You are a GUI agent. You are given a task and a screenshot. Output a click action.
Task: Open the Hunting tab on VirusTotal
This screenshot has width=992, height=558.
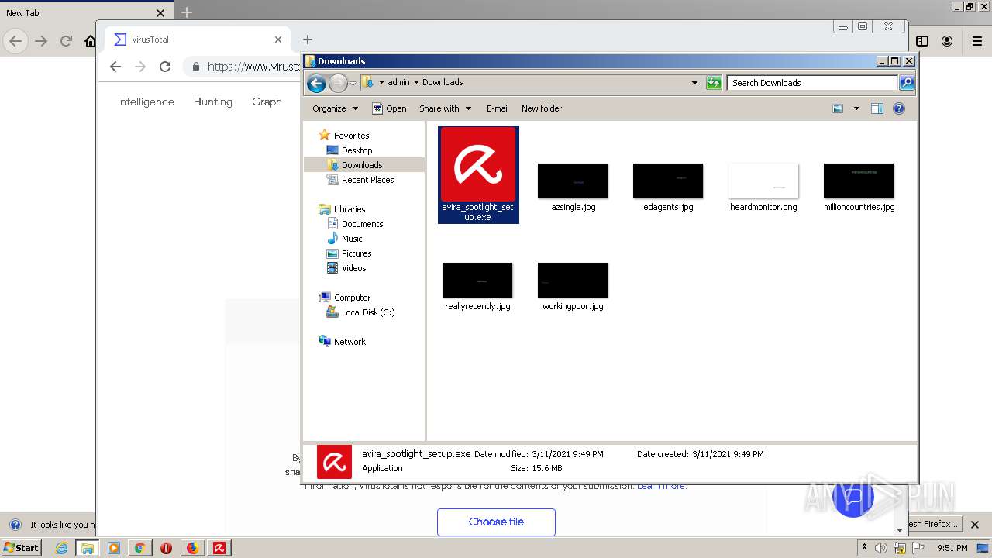coord(213,102)
